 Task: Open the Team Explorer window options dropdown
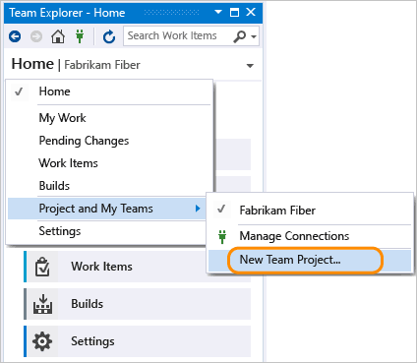tap(218, 13)
